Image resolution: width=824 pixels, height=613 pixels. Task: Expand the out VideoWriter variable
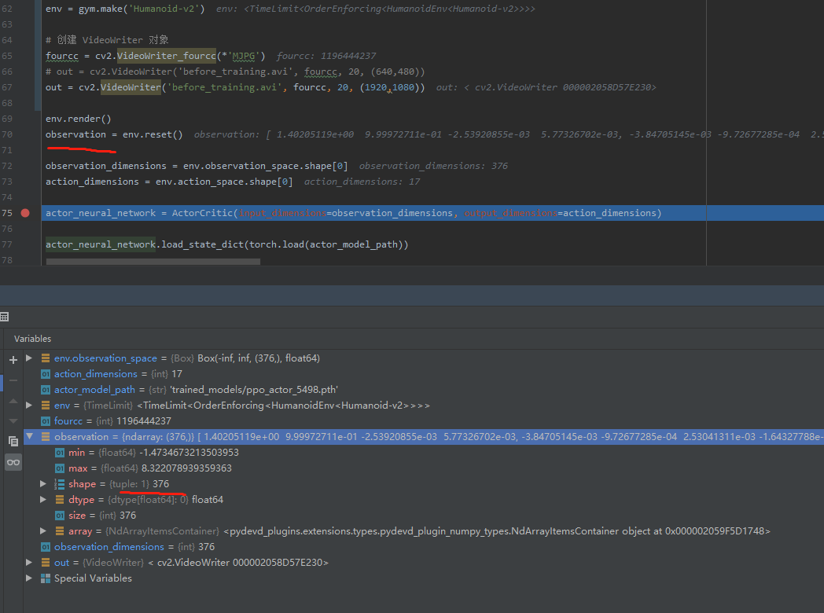tap(29, 562)
